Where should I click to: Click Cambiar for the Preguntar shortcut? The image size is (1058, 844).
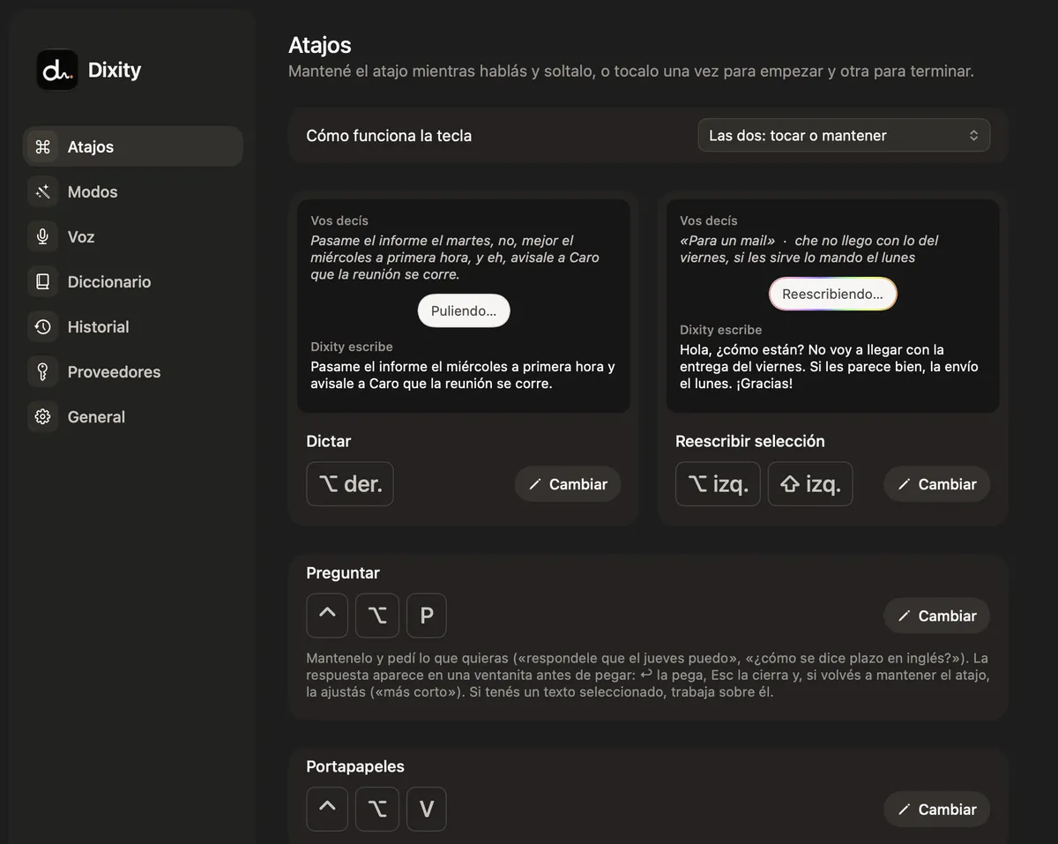tap(936, 616)
